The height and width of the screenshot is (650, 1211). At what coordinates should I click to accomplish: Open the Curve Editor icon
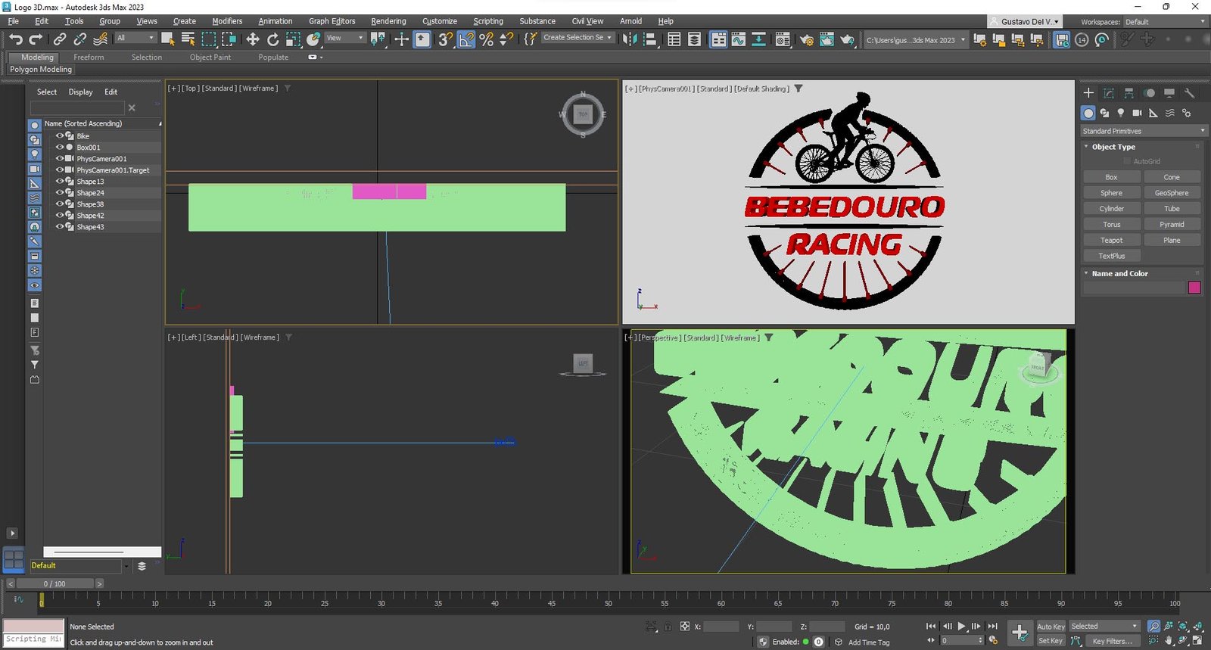pyautogui.click(x=739, y=39)
